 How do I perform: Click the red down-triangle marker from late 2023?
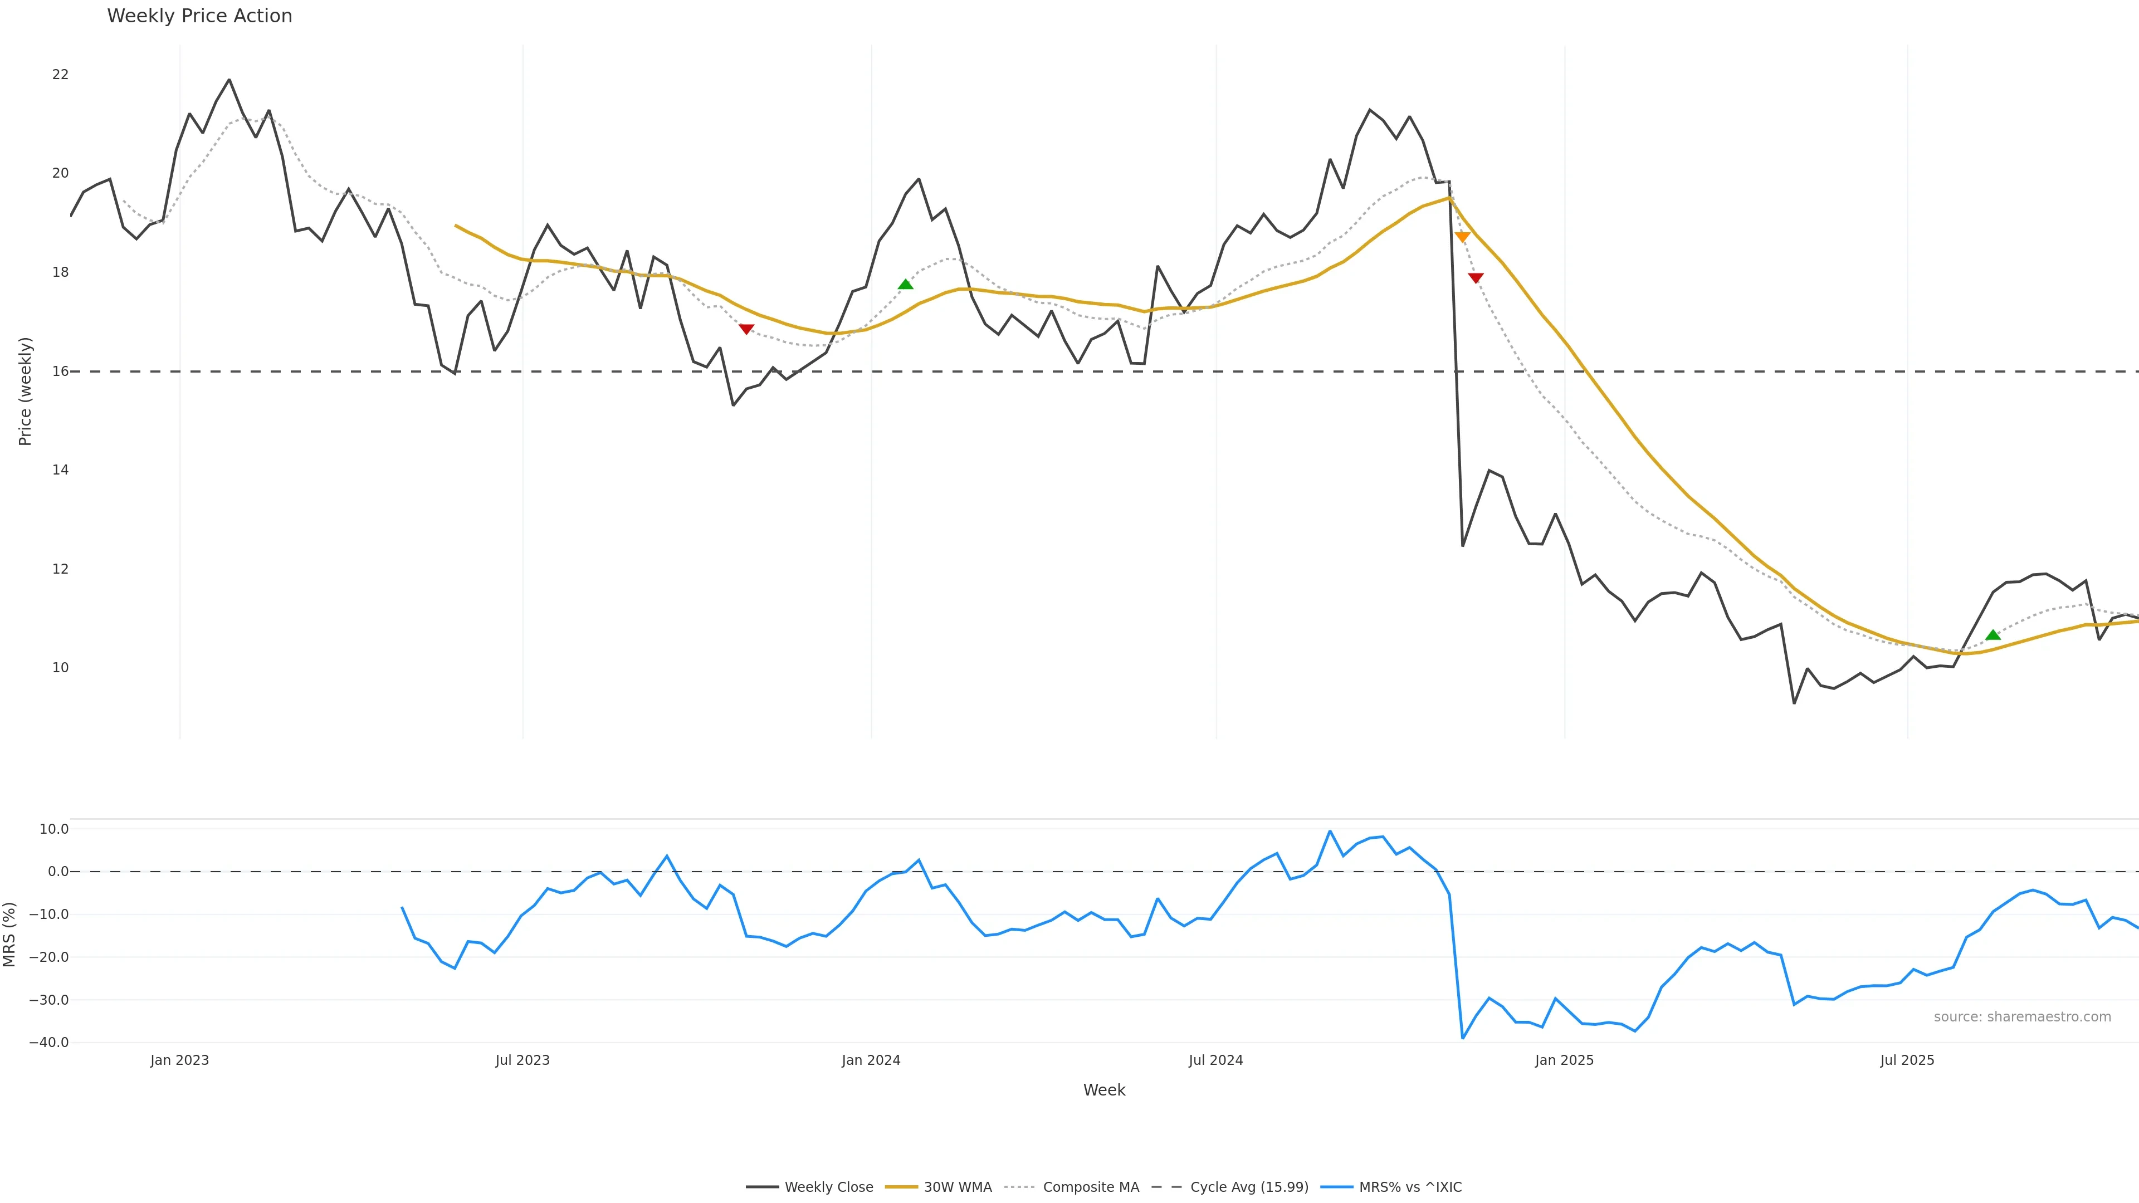746,330
